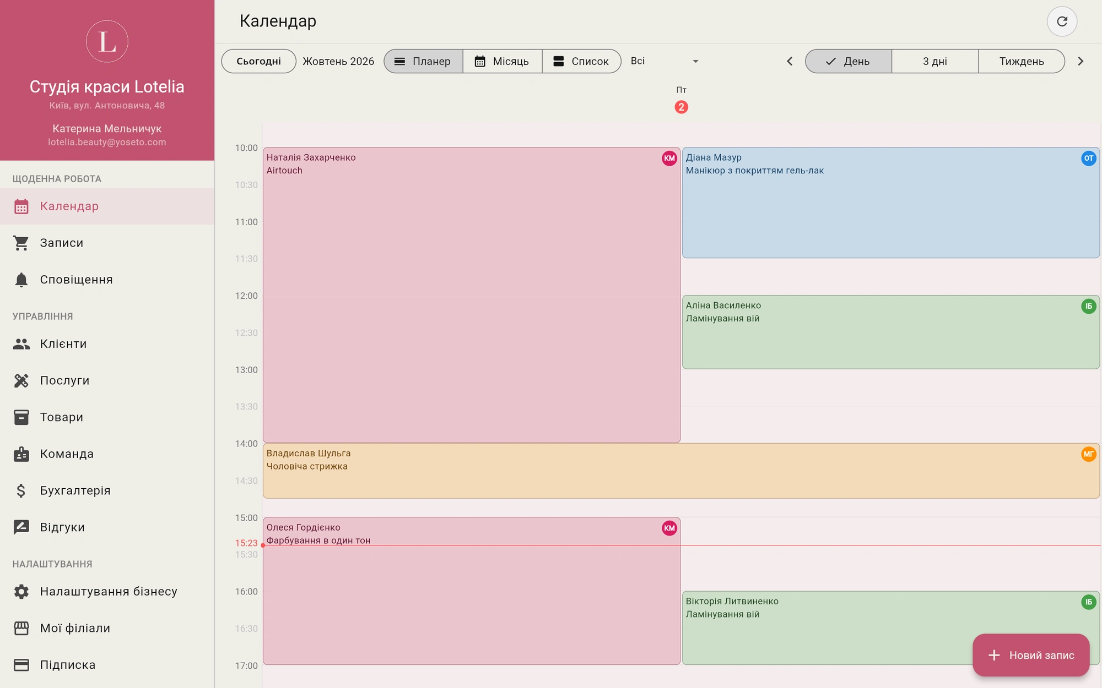Go to previous day chevron
Image resolution: width=1102 pixels, height=688 pixels.
(790, 61)
